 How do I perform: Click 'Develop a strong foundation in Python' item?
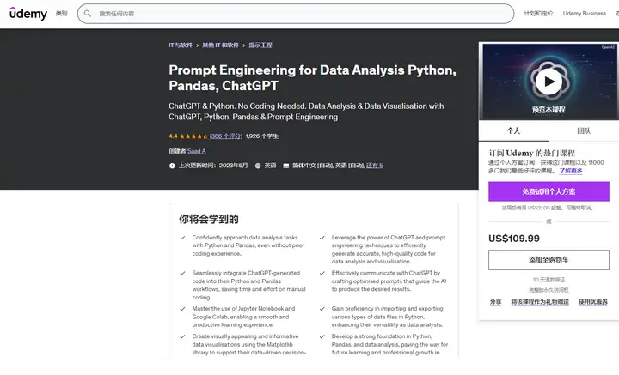(389, 345)
